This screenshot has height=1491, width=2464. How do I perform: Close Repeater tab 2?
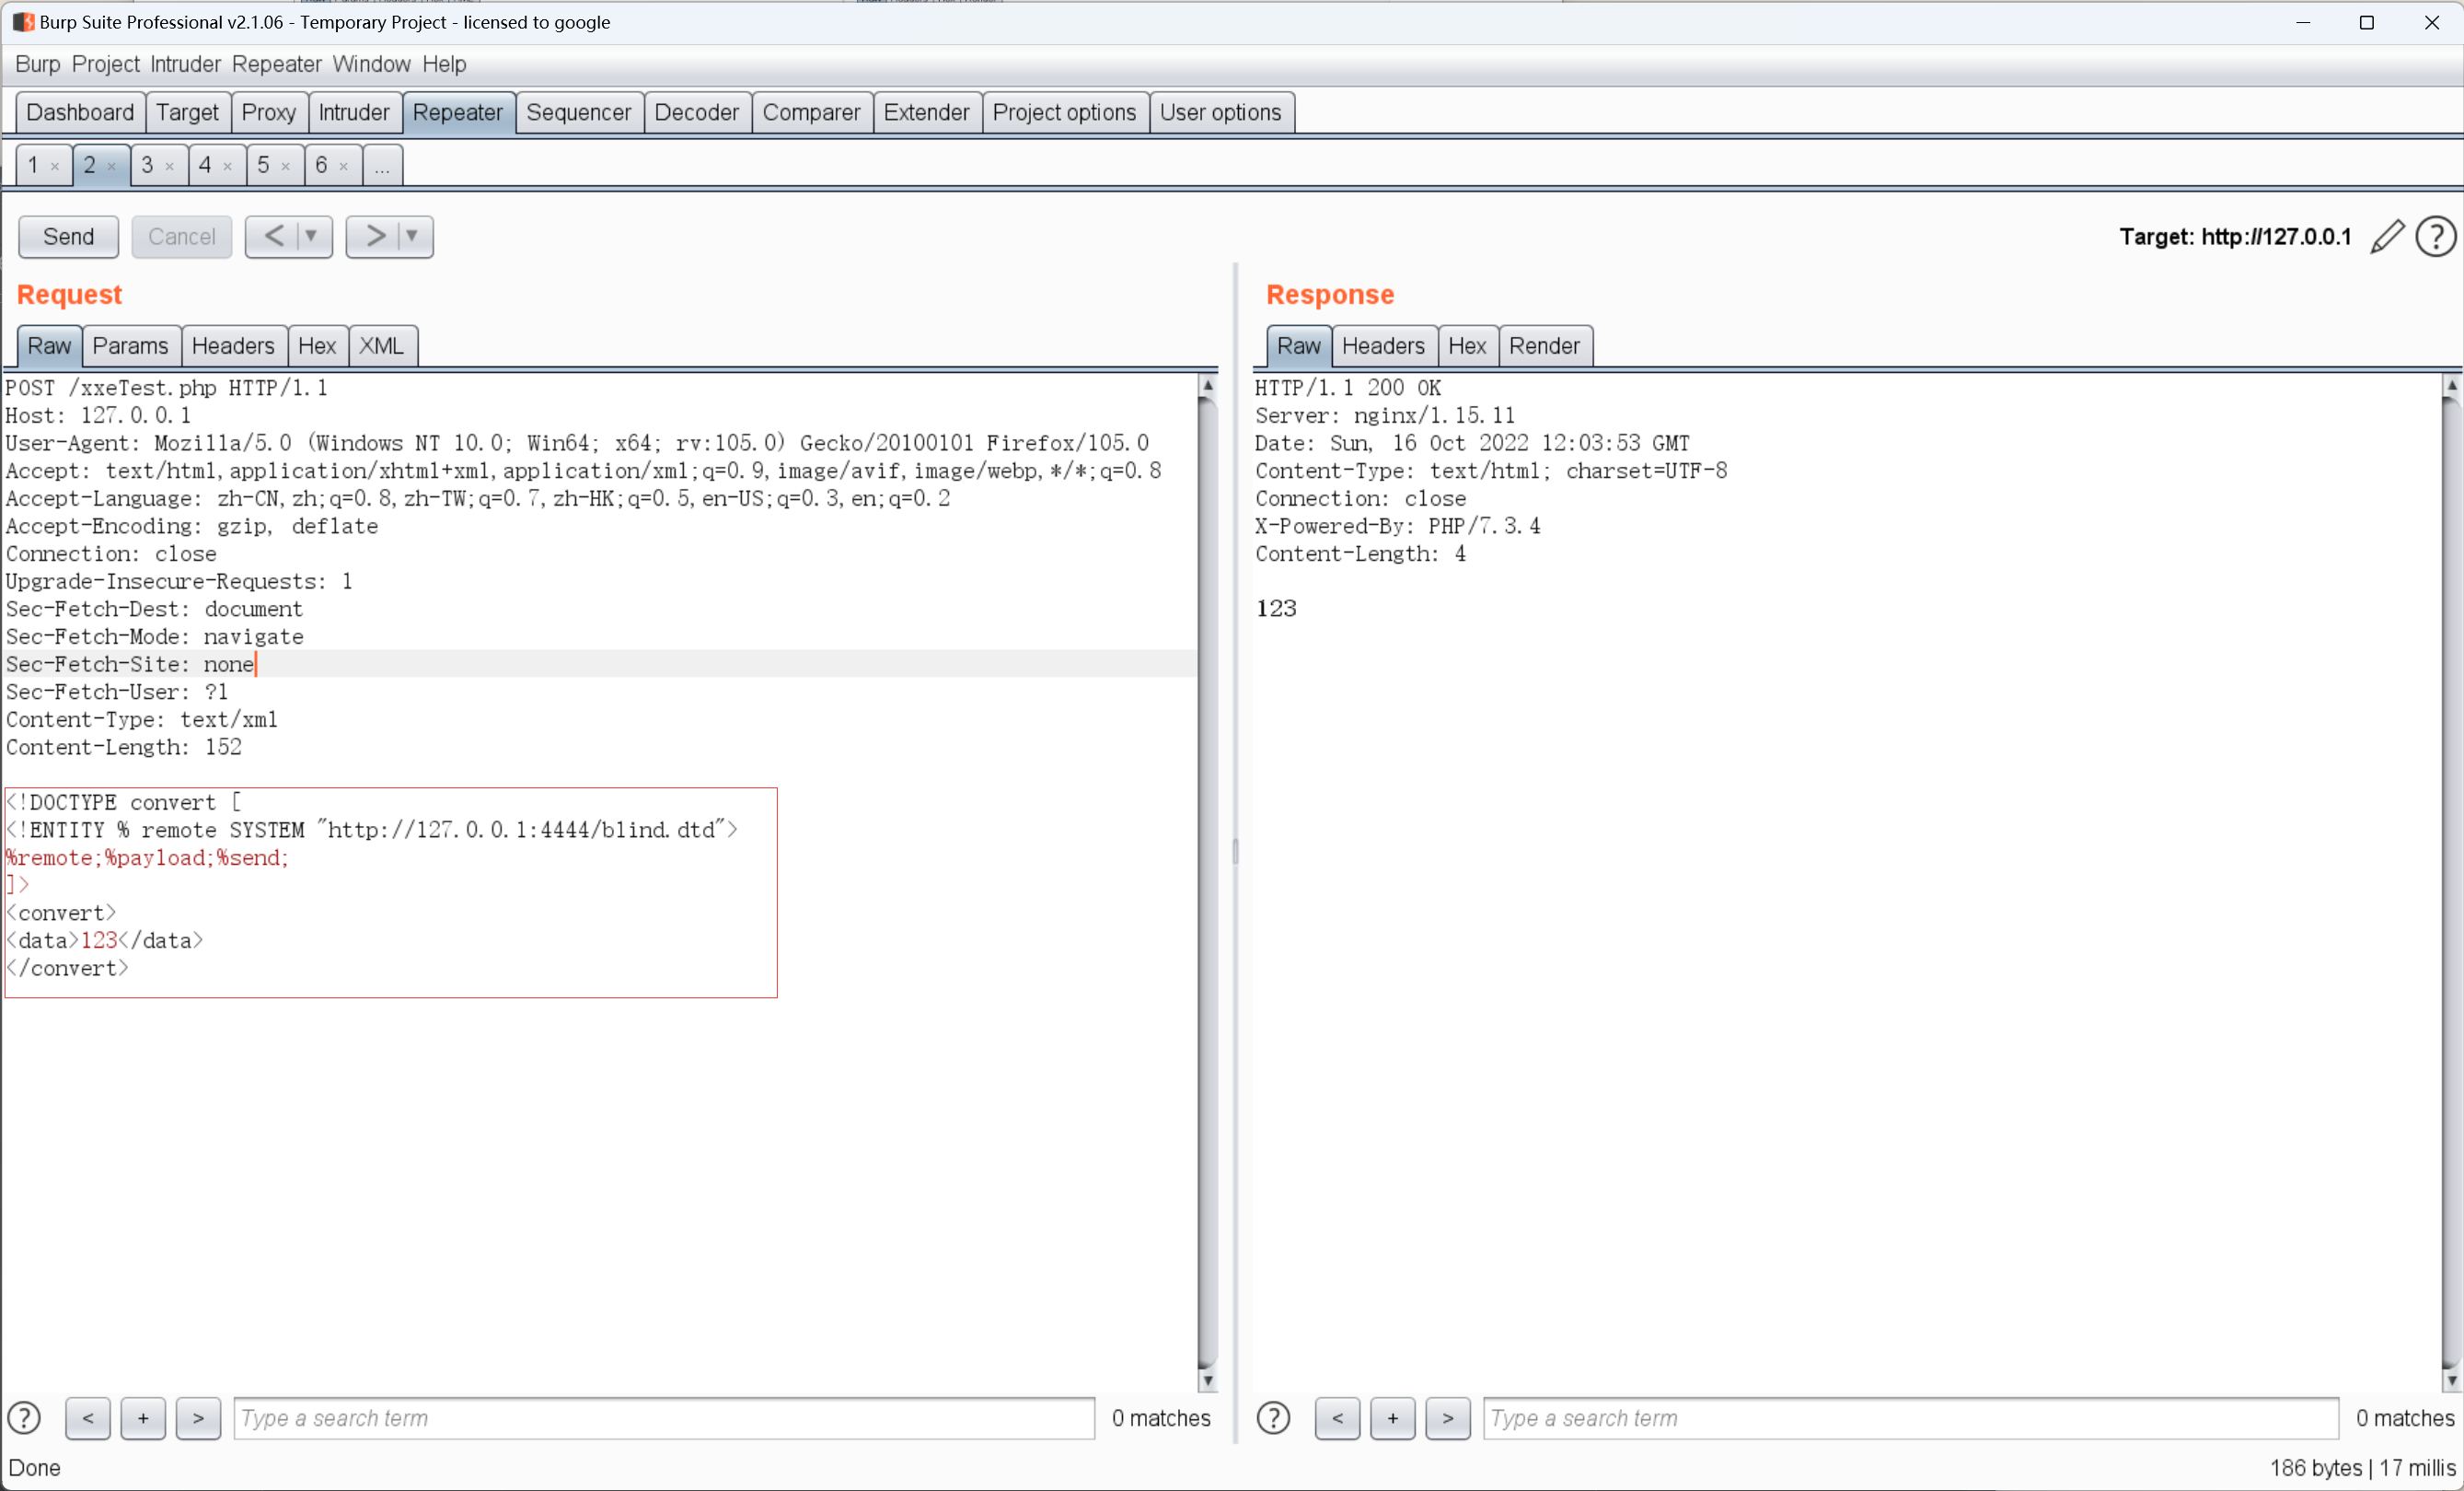(x=112, y=167)
